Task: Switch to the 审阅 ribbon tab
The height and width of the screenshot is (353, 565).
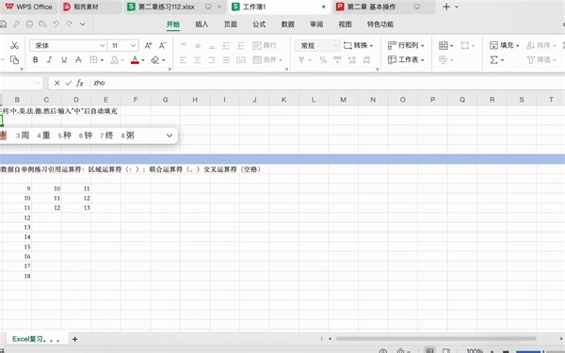Action: [316, 24]
